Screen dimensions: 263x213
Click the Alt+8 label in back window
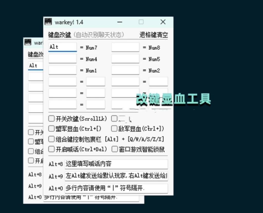[x=35, y=175]
